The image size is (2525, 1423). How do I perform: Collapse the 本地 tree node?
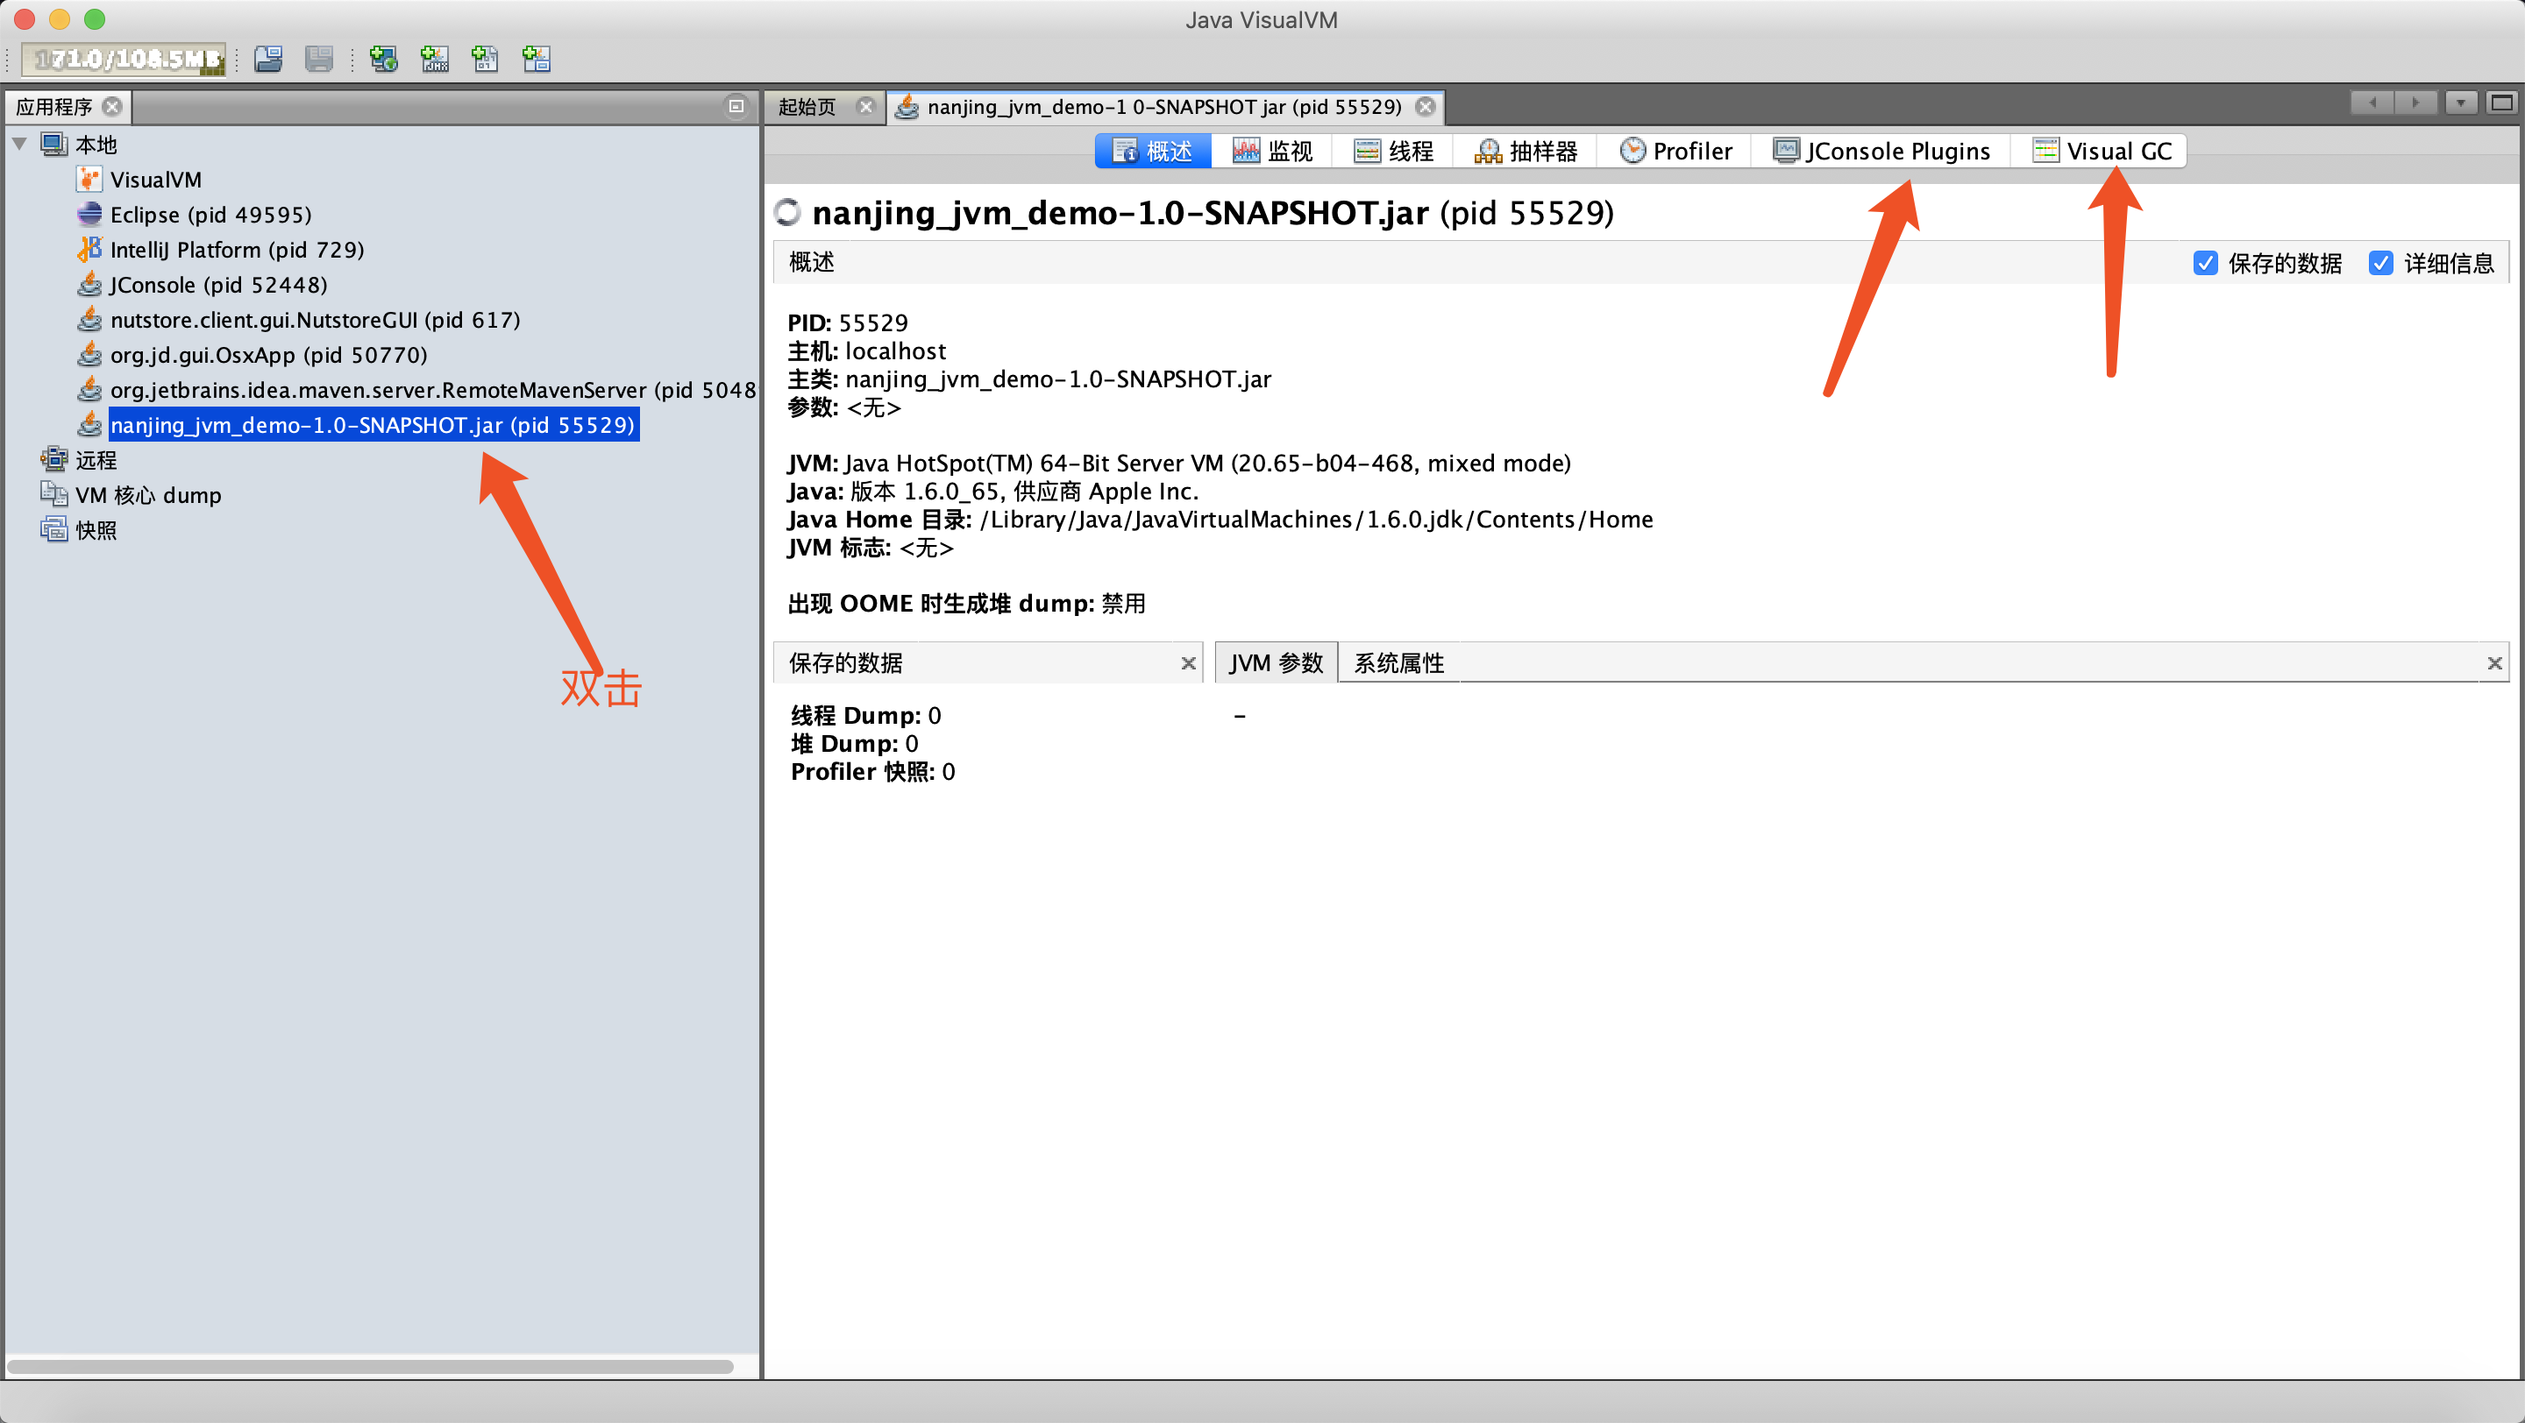pyautogui.click(x=19, y=144)
